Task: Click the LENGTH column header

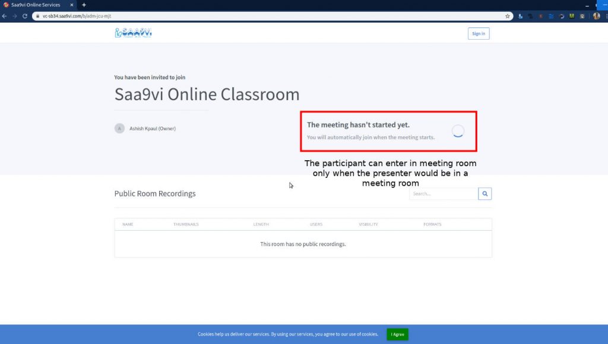Action: click(261, 224)
